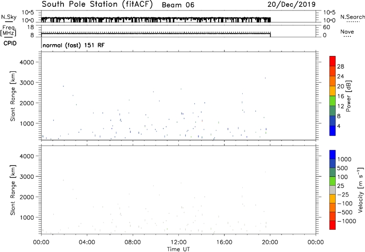
Task: Click the '16:00' time tick label
Action: point(224,242)
